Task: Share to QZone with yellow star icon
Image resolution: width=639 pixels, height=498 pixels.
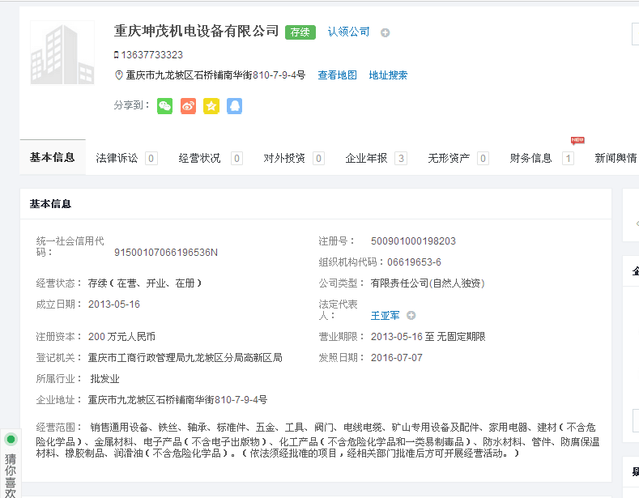Action: [211, 106]
